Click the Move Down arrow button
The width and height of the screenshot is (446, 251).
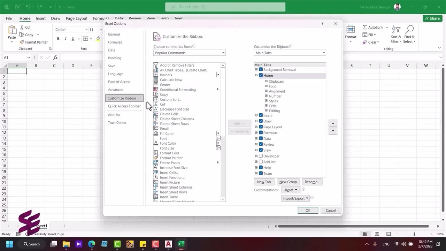coord(333,131)
